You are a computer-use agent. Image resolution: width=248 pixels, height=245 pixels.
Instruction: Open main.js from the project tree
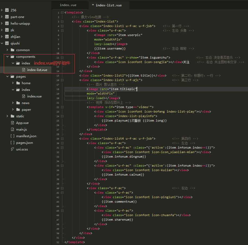click(21, 130)
